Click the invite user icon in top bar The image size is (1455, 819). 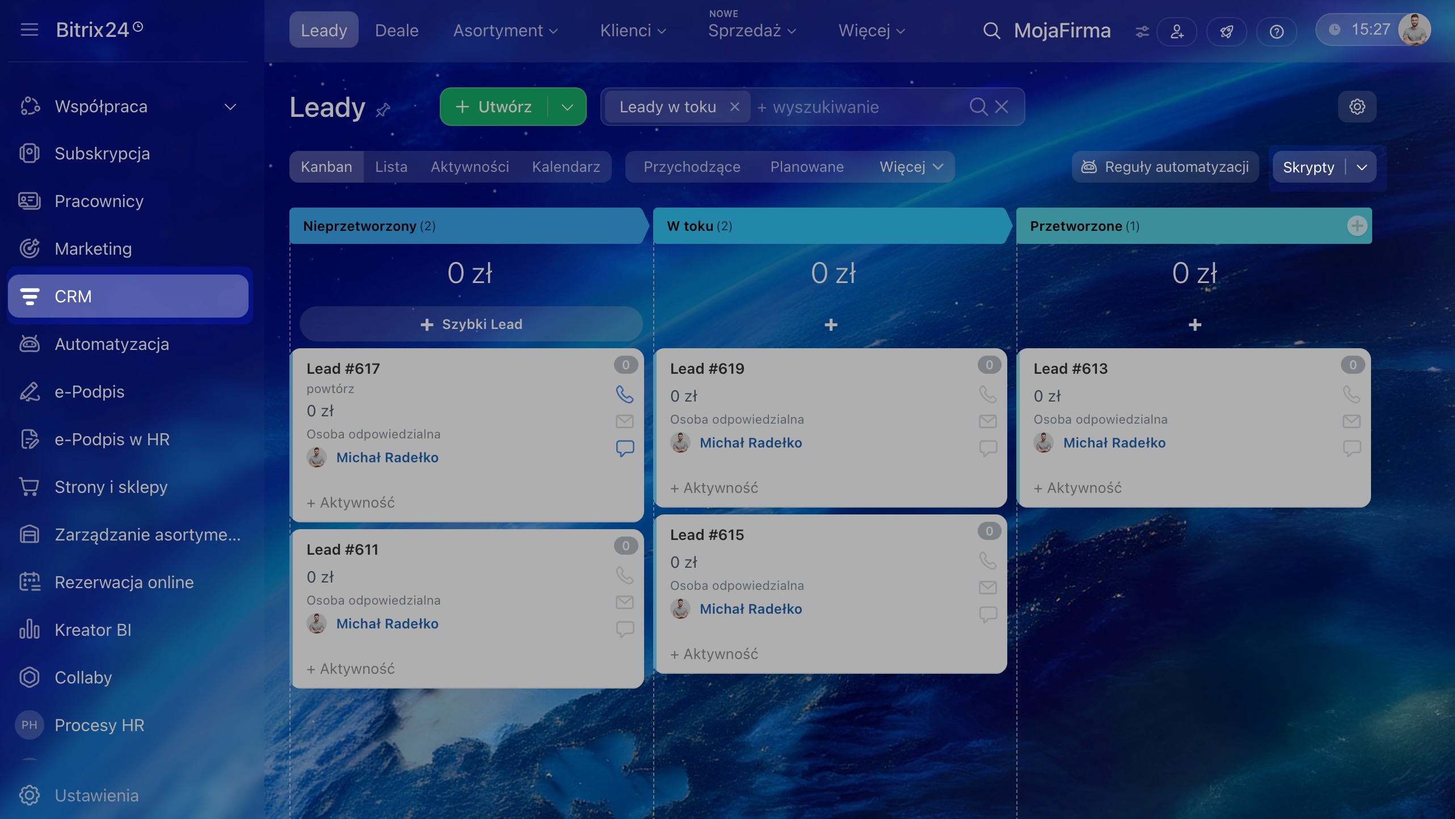[x=1177, y=31]
